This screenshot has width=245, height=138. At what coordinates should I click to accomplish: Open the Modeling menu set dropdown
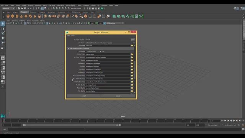(8, 8)
